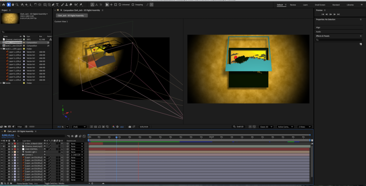366x186 pixels.
Task: Hide layer 1 text layer eye
Action: pos(2,143)
